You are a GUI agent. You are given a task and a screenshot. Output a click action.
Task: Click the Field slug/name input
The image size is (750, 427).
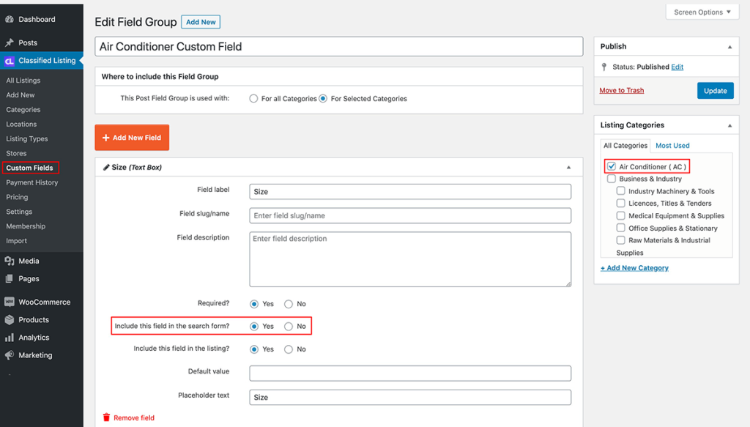(x=410, y=215)
